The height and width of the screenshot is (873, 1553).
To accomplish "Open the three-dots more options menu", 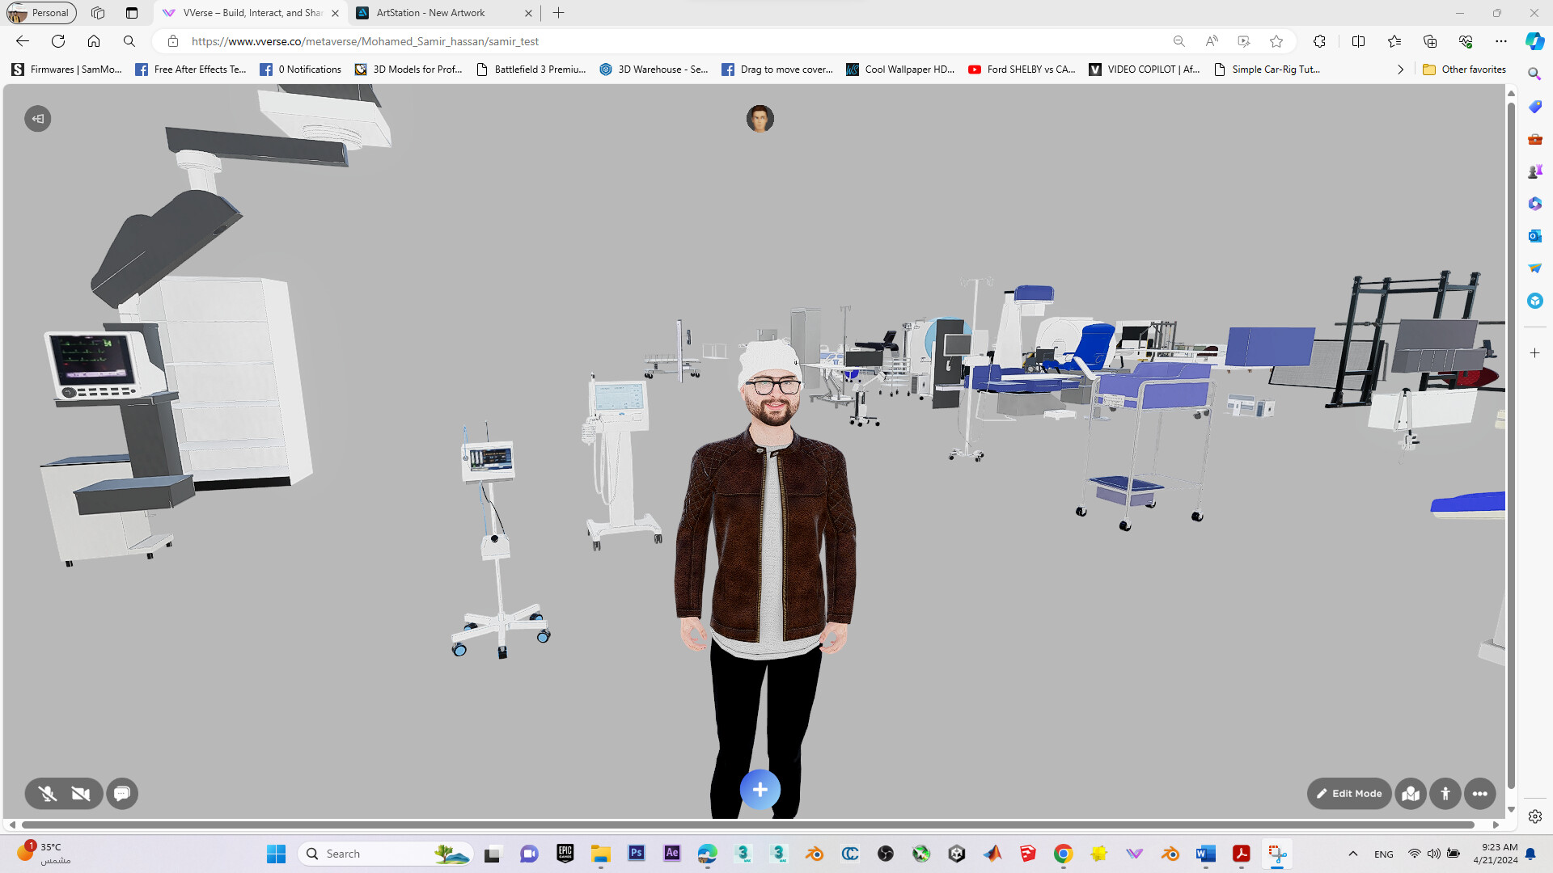I will (x=1479, y=794).
